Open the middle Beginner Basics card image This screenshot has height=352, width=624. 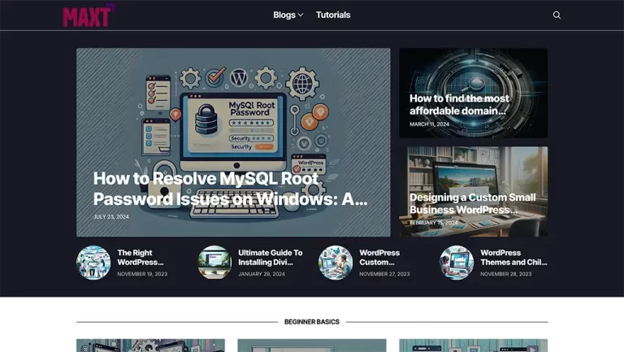[x=312, y=345]
